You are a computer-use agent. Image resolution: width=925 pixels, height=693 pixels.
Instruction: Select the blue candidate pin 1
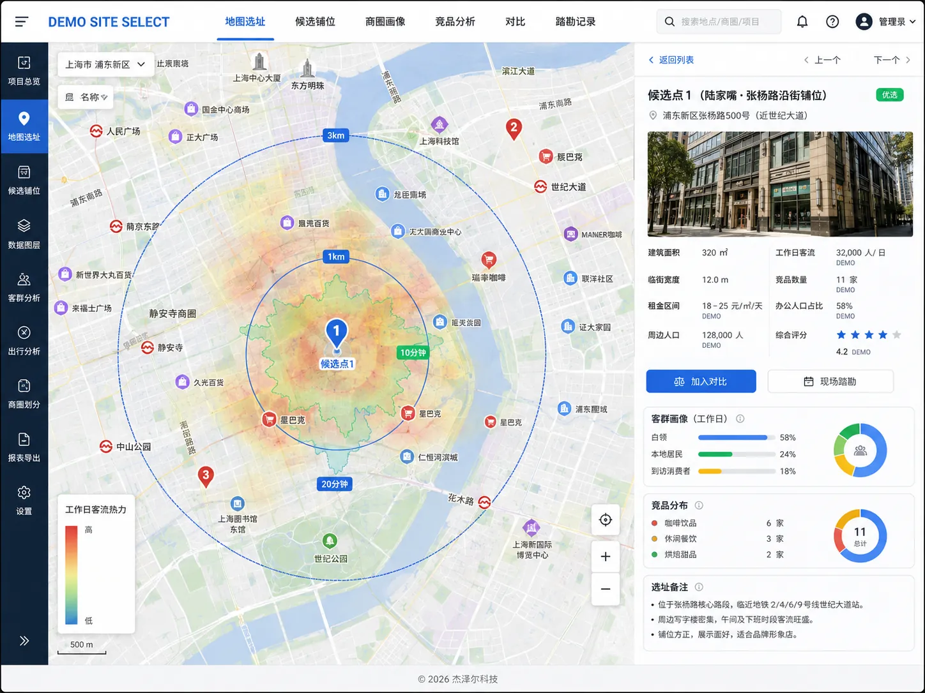pos(337,334)
